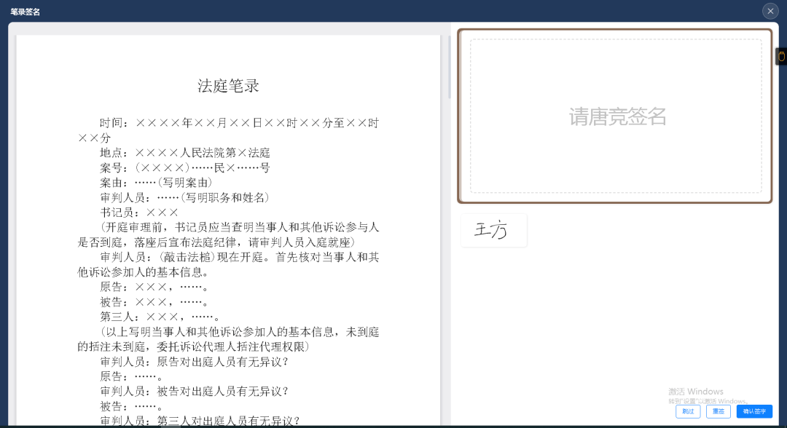
Task: Click the 第三人：××× third party line
Action: point(160,317)
